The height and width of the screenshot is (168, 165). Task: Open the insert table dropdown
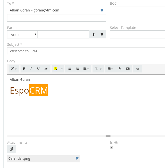[110, 69]
